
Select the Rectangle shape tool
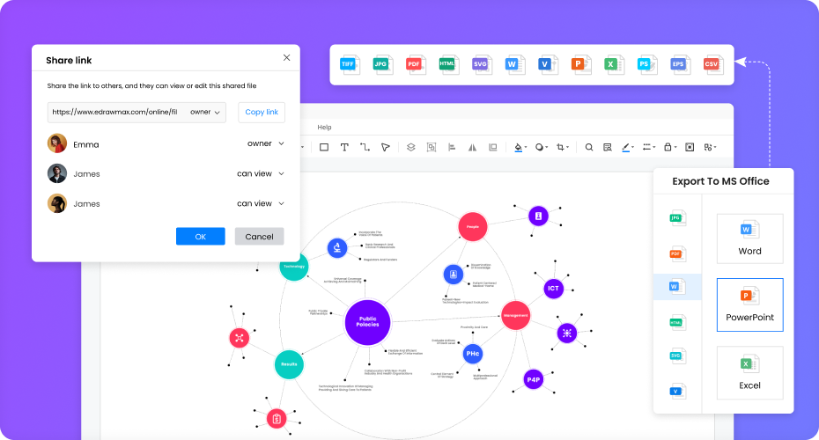(x=324, y=147)
